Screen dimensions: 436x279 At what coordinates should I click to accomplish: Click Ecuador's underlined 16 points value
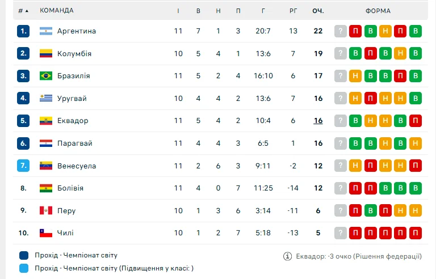(x=318, y=121)
